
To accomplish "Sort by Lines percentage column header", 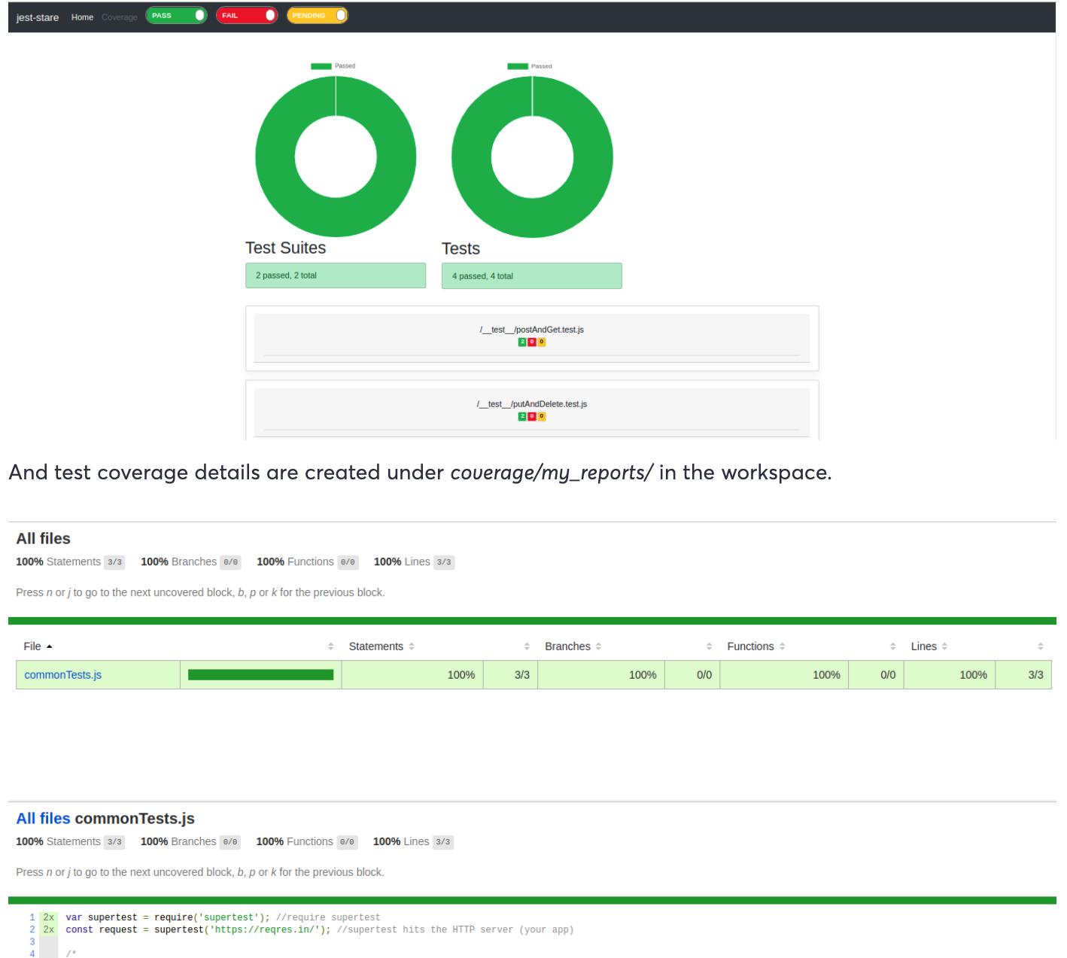I will [x=929, y=646].
